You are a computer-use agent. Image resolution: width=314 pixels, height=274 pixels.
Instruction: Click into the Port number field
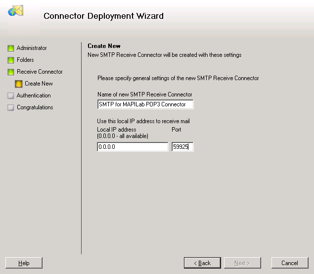pos(182,147)
